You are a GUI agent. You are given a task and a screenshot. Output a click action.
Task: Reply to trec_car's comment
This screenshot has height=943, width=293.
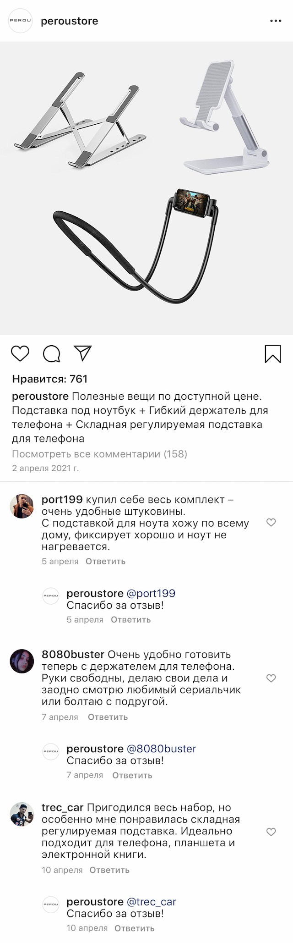coord(109,870)
